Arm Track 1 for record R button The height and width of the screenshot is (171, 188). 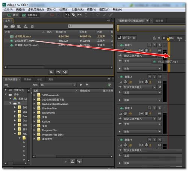[160, 45]
